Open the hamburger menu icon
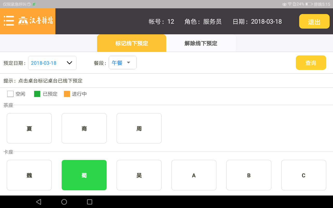333x208 pixels. pyautogui.click(x=9, y=21)
